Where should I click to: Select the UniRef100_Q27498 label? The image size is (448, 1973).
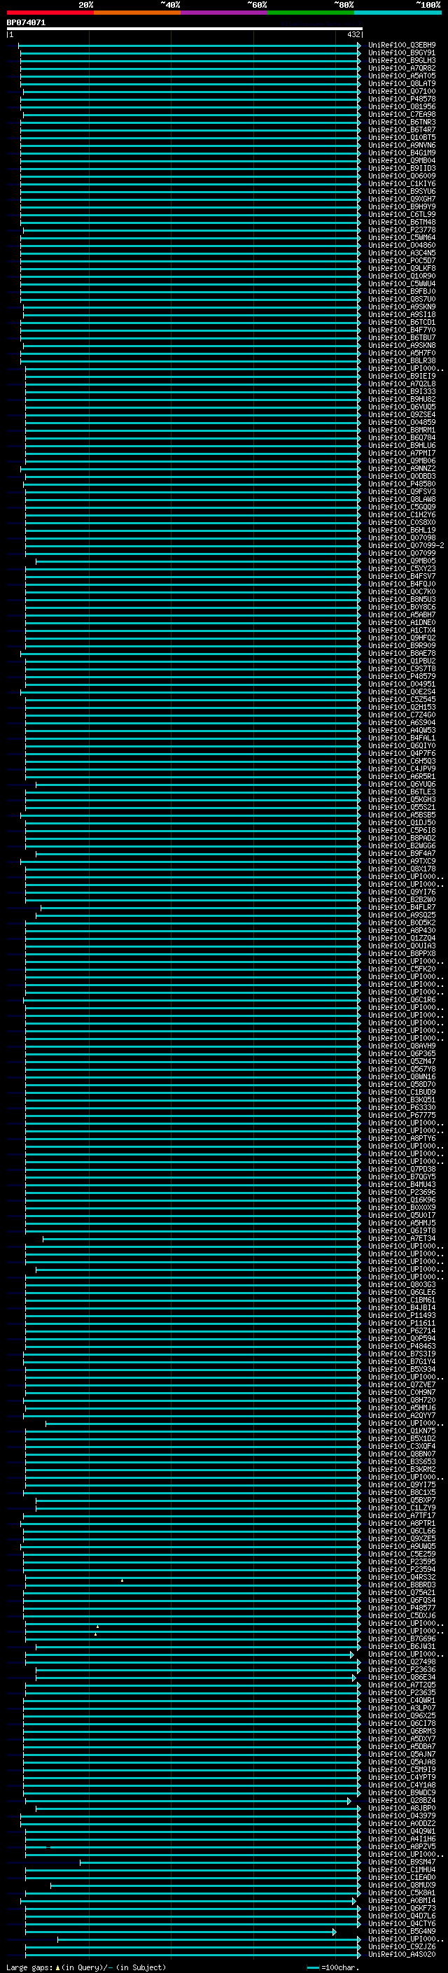pyautogui.click(x=401, y=1662)
